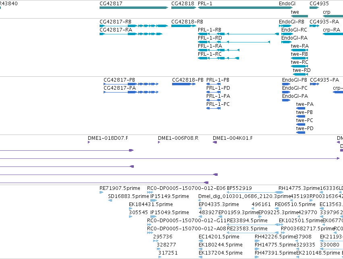Select the EndoGI gene label
Viewport: 343px width, 259px height.
(x=287, y=4)
